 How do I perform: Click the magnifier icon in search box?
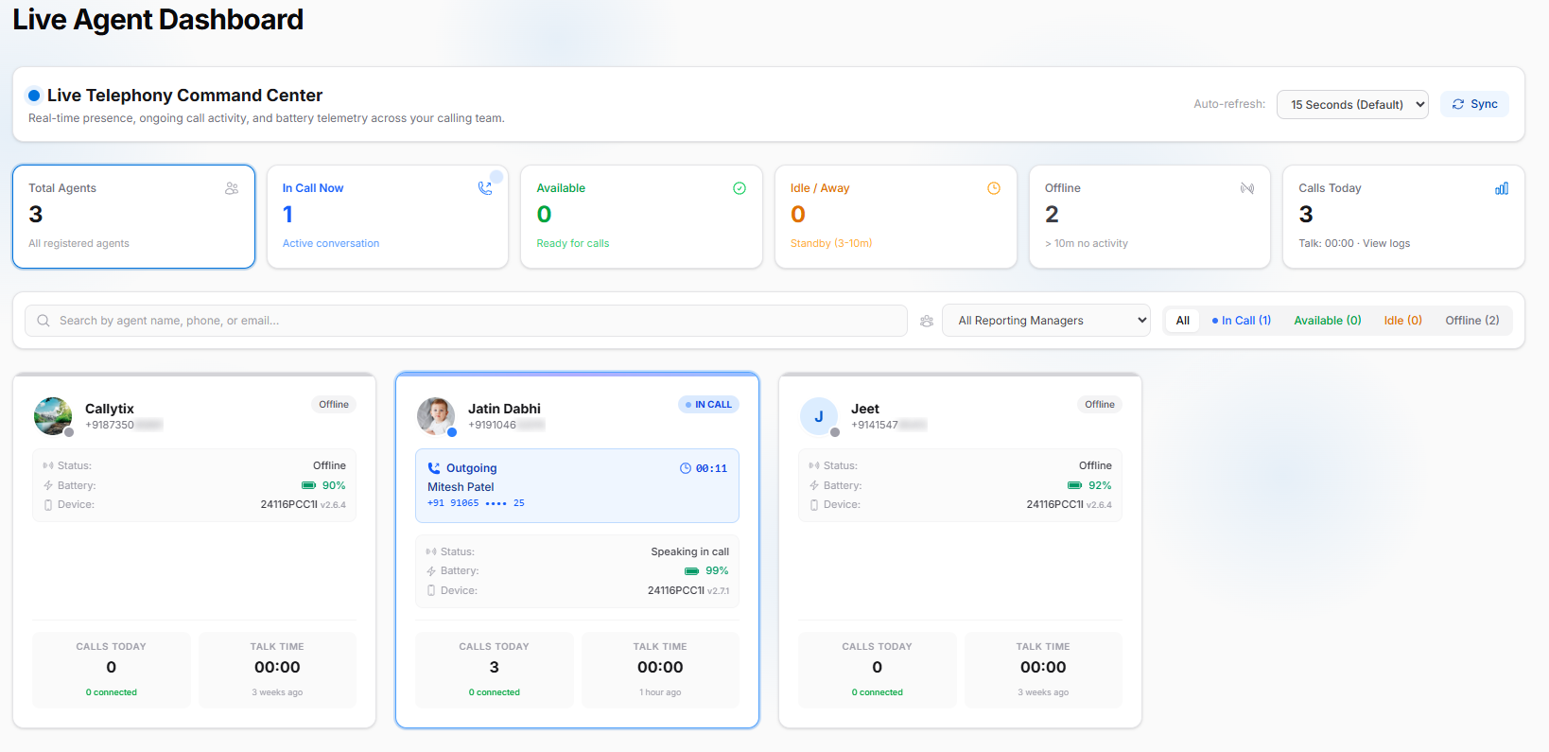[44, 321]
